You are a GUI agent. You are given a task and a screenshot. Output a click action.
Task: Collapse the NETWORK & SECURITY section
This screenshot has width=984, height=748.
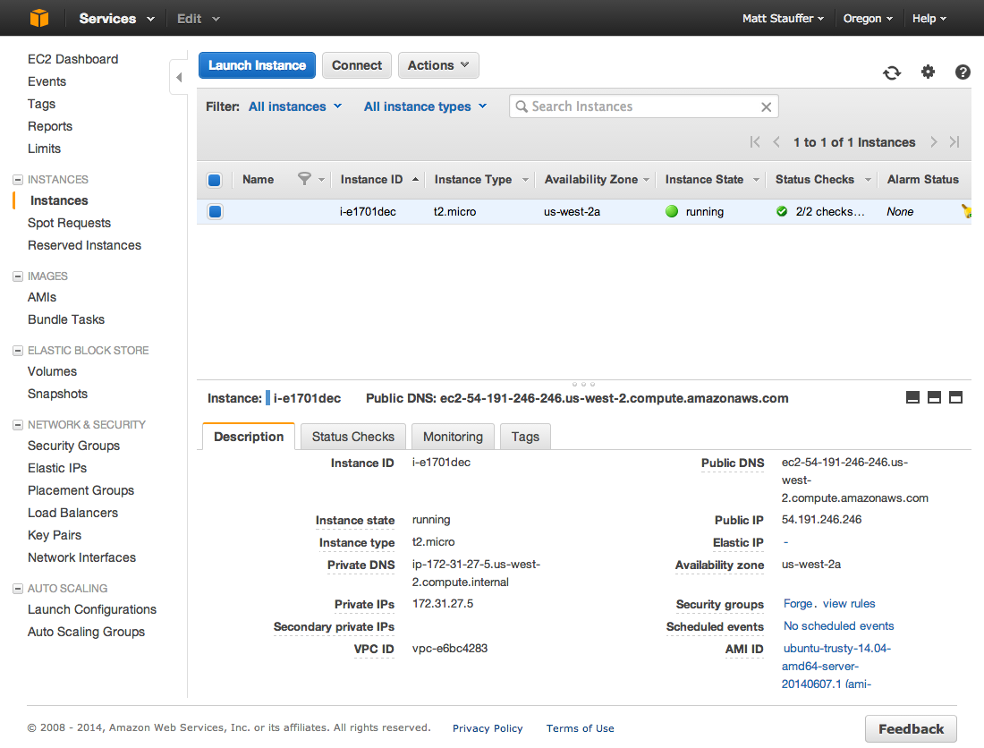coord(18,425)
